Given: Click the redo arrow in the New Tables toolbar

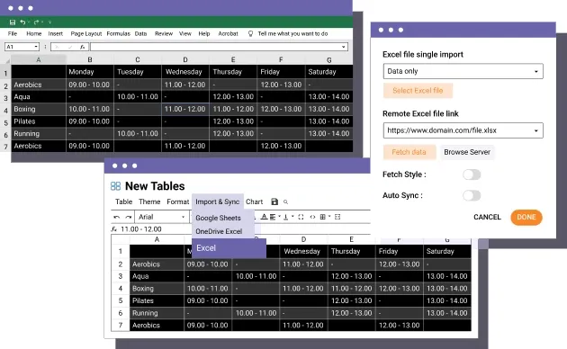Looking at the screenshot, I should point(129,217).
